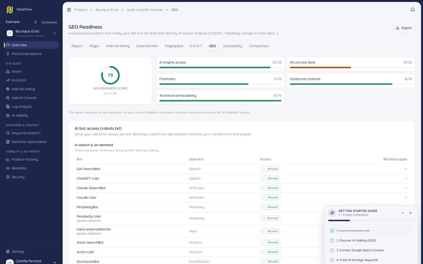Click the Structured data progress bar
The width and height of the screenshot is (423, 264).
tap(351, 67)
